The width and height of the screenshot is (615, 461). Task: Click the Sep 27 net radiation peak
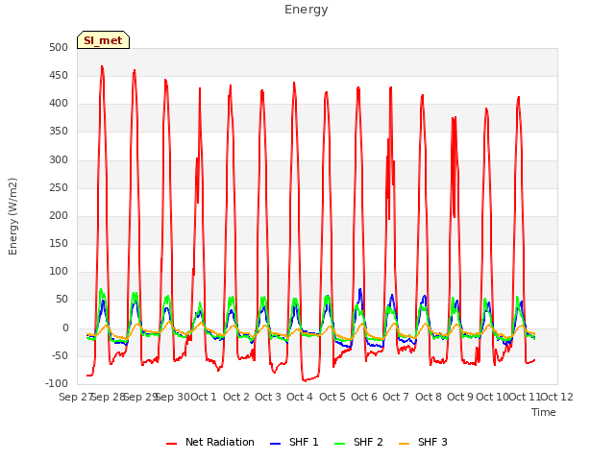(x=102, y=66)
